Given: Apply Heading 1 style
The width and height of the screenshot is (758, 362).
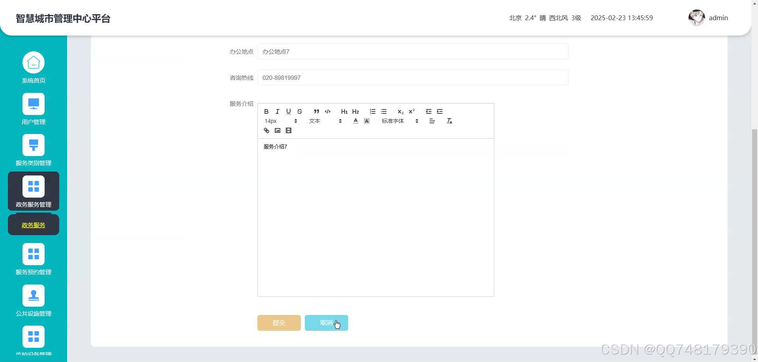Looking at the screenshot, I should click(344, 111).
